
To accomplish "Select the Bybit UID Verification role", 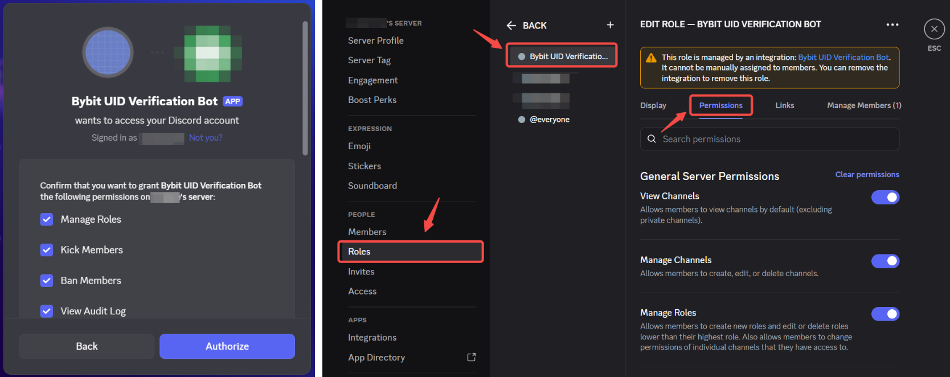I will point(562,56).
